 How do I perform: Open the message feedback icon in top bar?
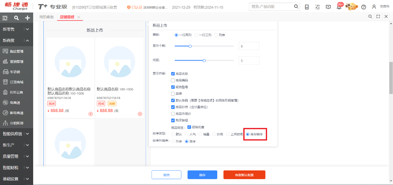click(328, 7)
